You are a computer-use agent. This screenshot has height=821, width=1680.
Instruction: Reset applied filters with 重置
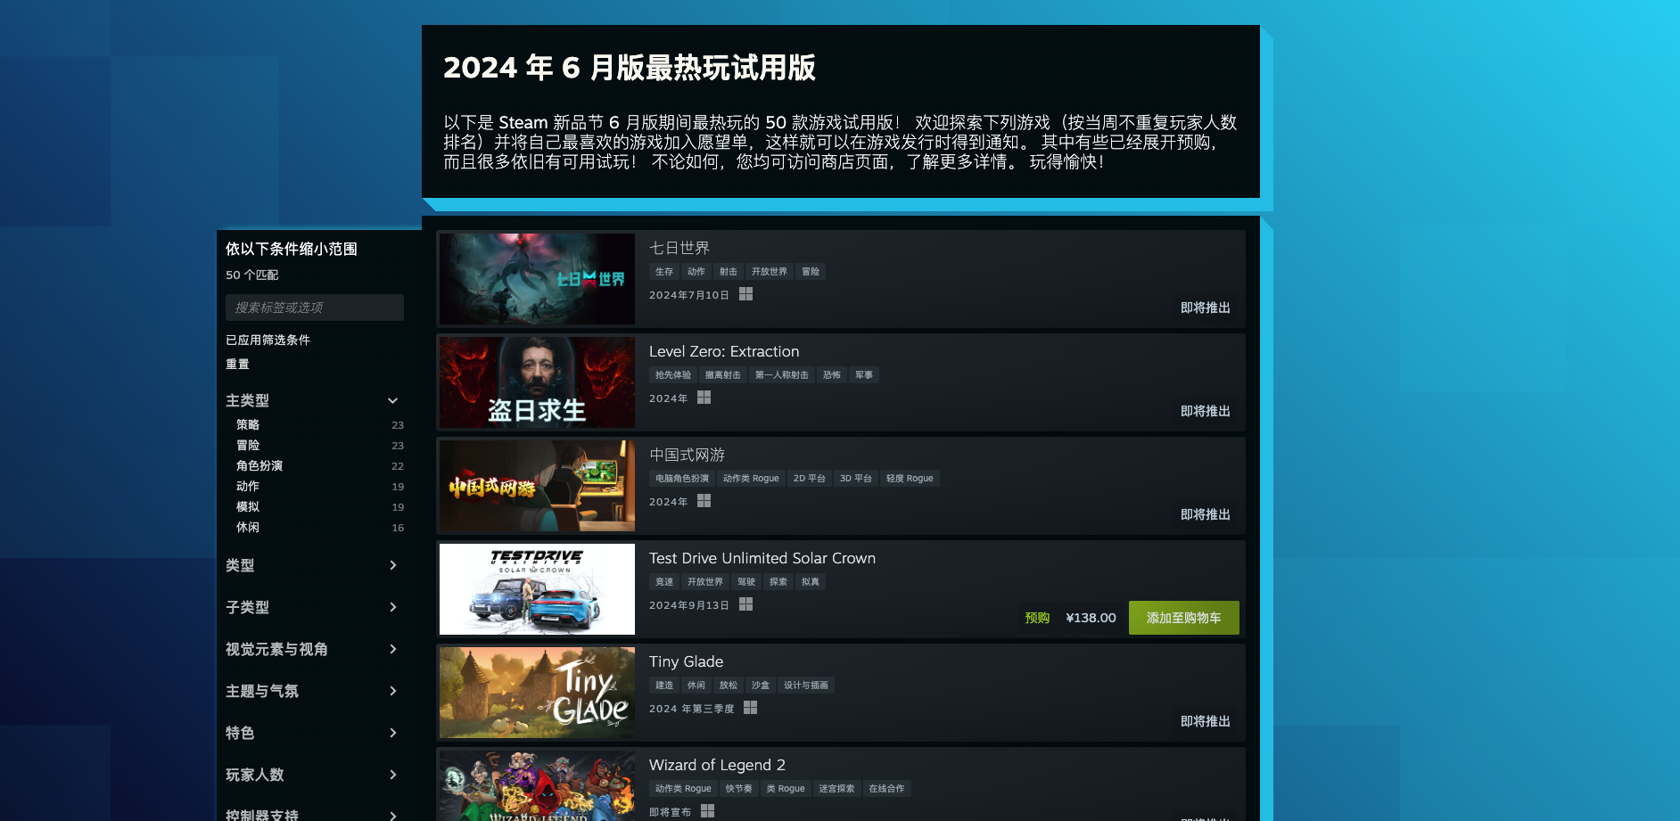237,365
